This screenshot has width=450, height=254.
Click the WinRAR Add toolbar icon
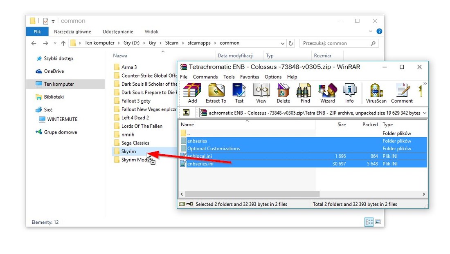pos(192,93)
